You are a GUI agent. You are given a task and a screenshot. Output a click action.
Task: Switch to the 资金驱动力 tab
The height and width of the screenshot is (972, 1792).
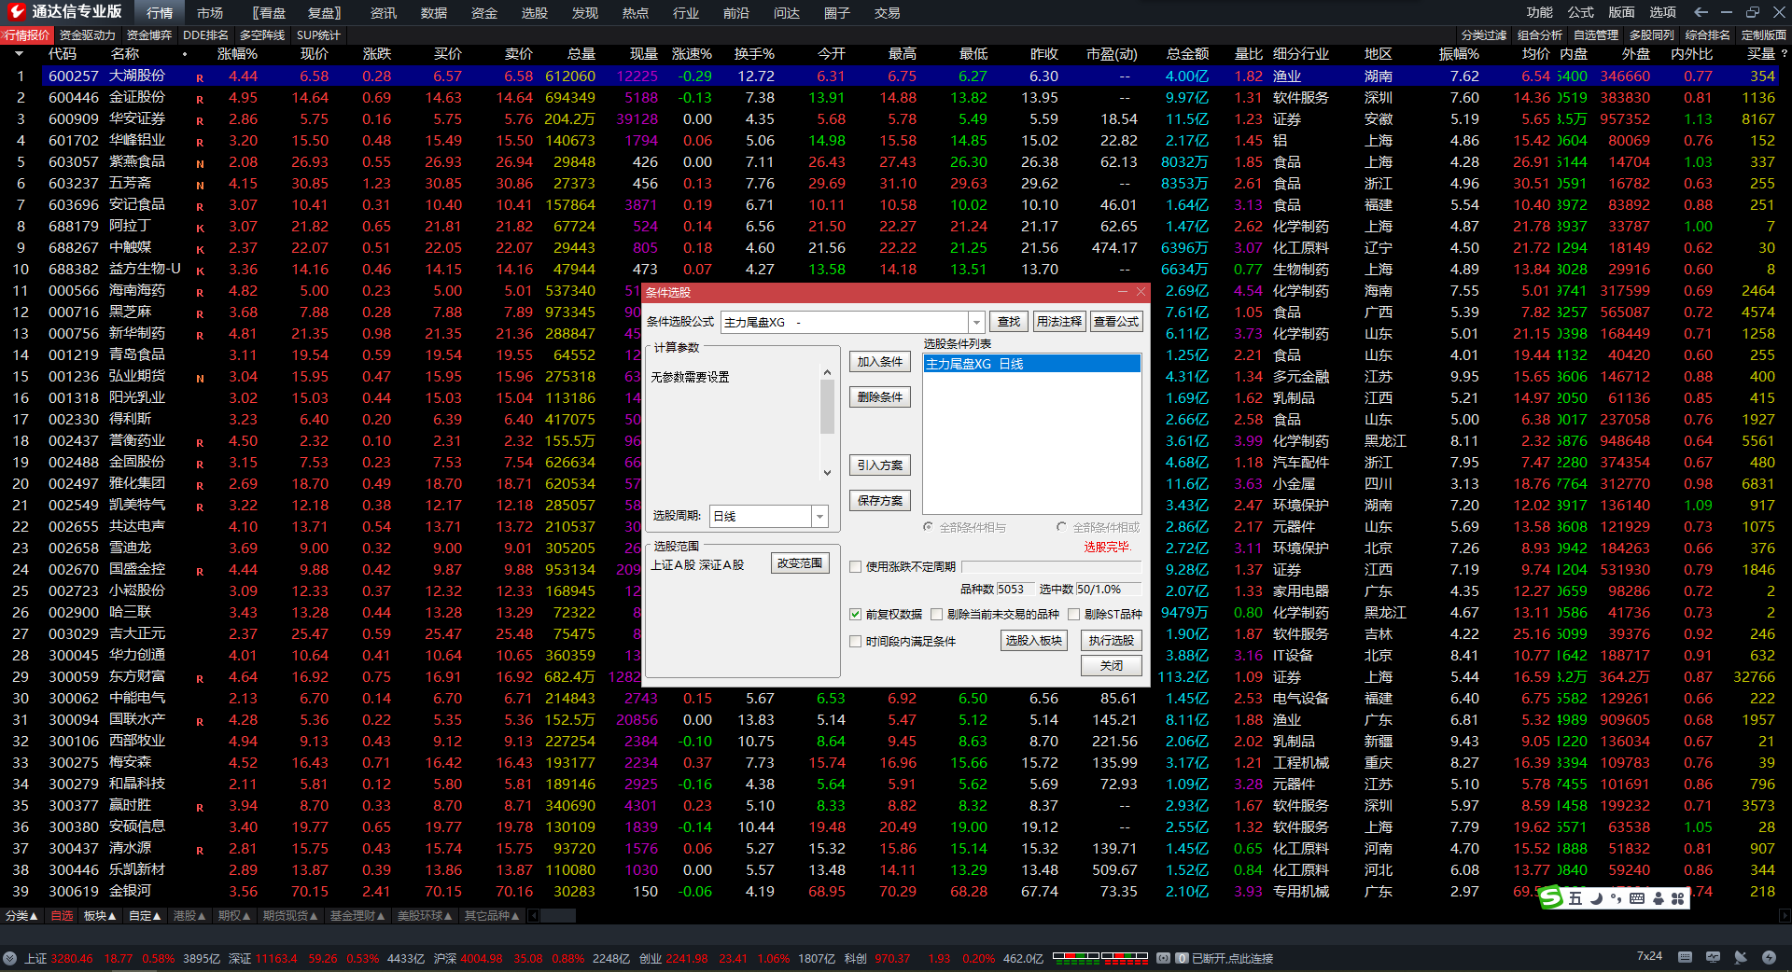pyautogui.click(x=87, y=35)
